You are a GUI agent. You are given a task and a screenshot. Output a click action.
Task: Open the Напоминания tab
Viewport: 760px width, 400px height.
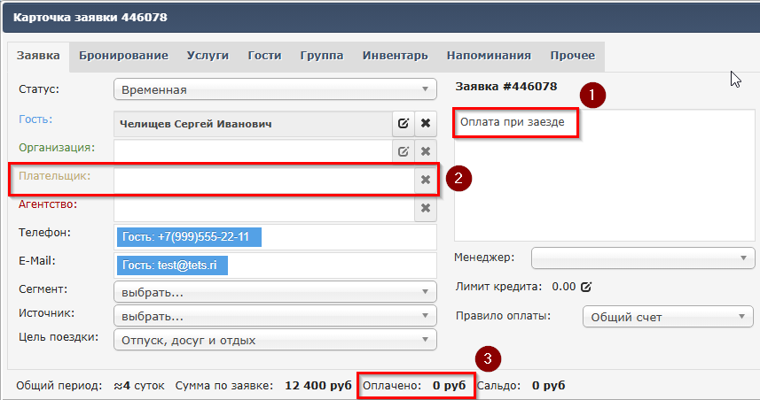[x=489, y=56]
